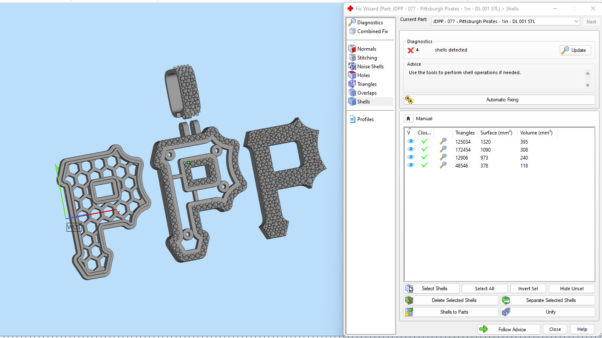Click the Stitching cube icon

[x=352, y=58]
